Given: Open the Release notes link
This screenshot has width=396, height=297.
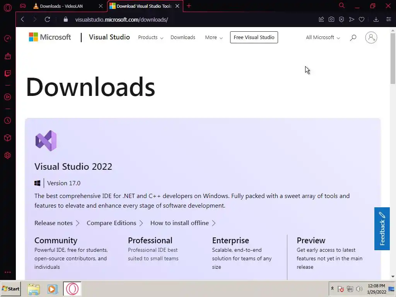Looking at the screenshot, I should coord(57,223).
